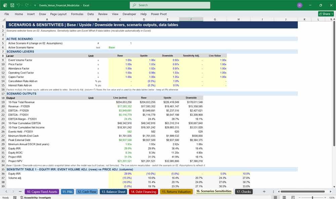Click the 100% zoom level
The image size is (336, 199).
[x=332, y=198]
